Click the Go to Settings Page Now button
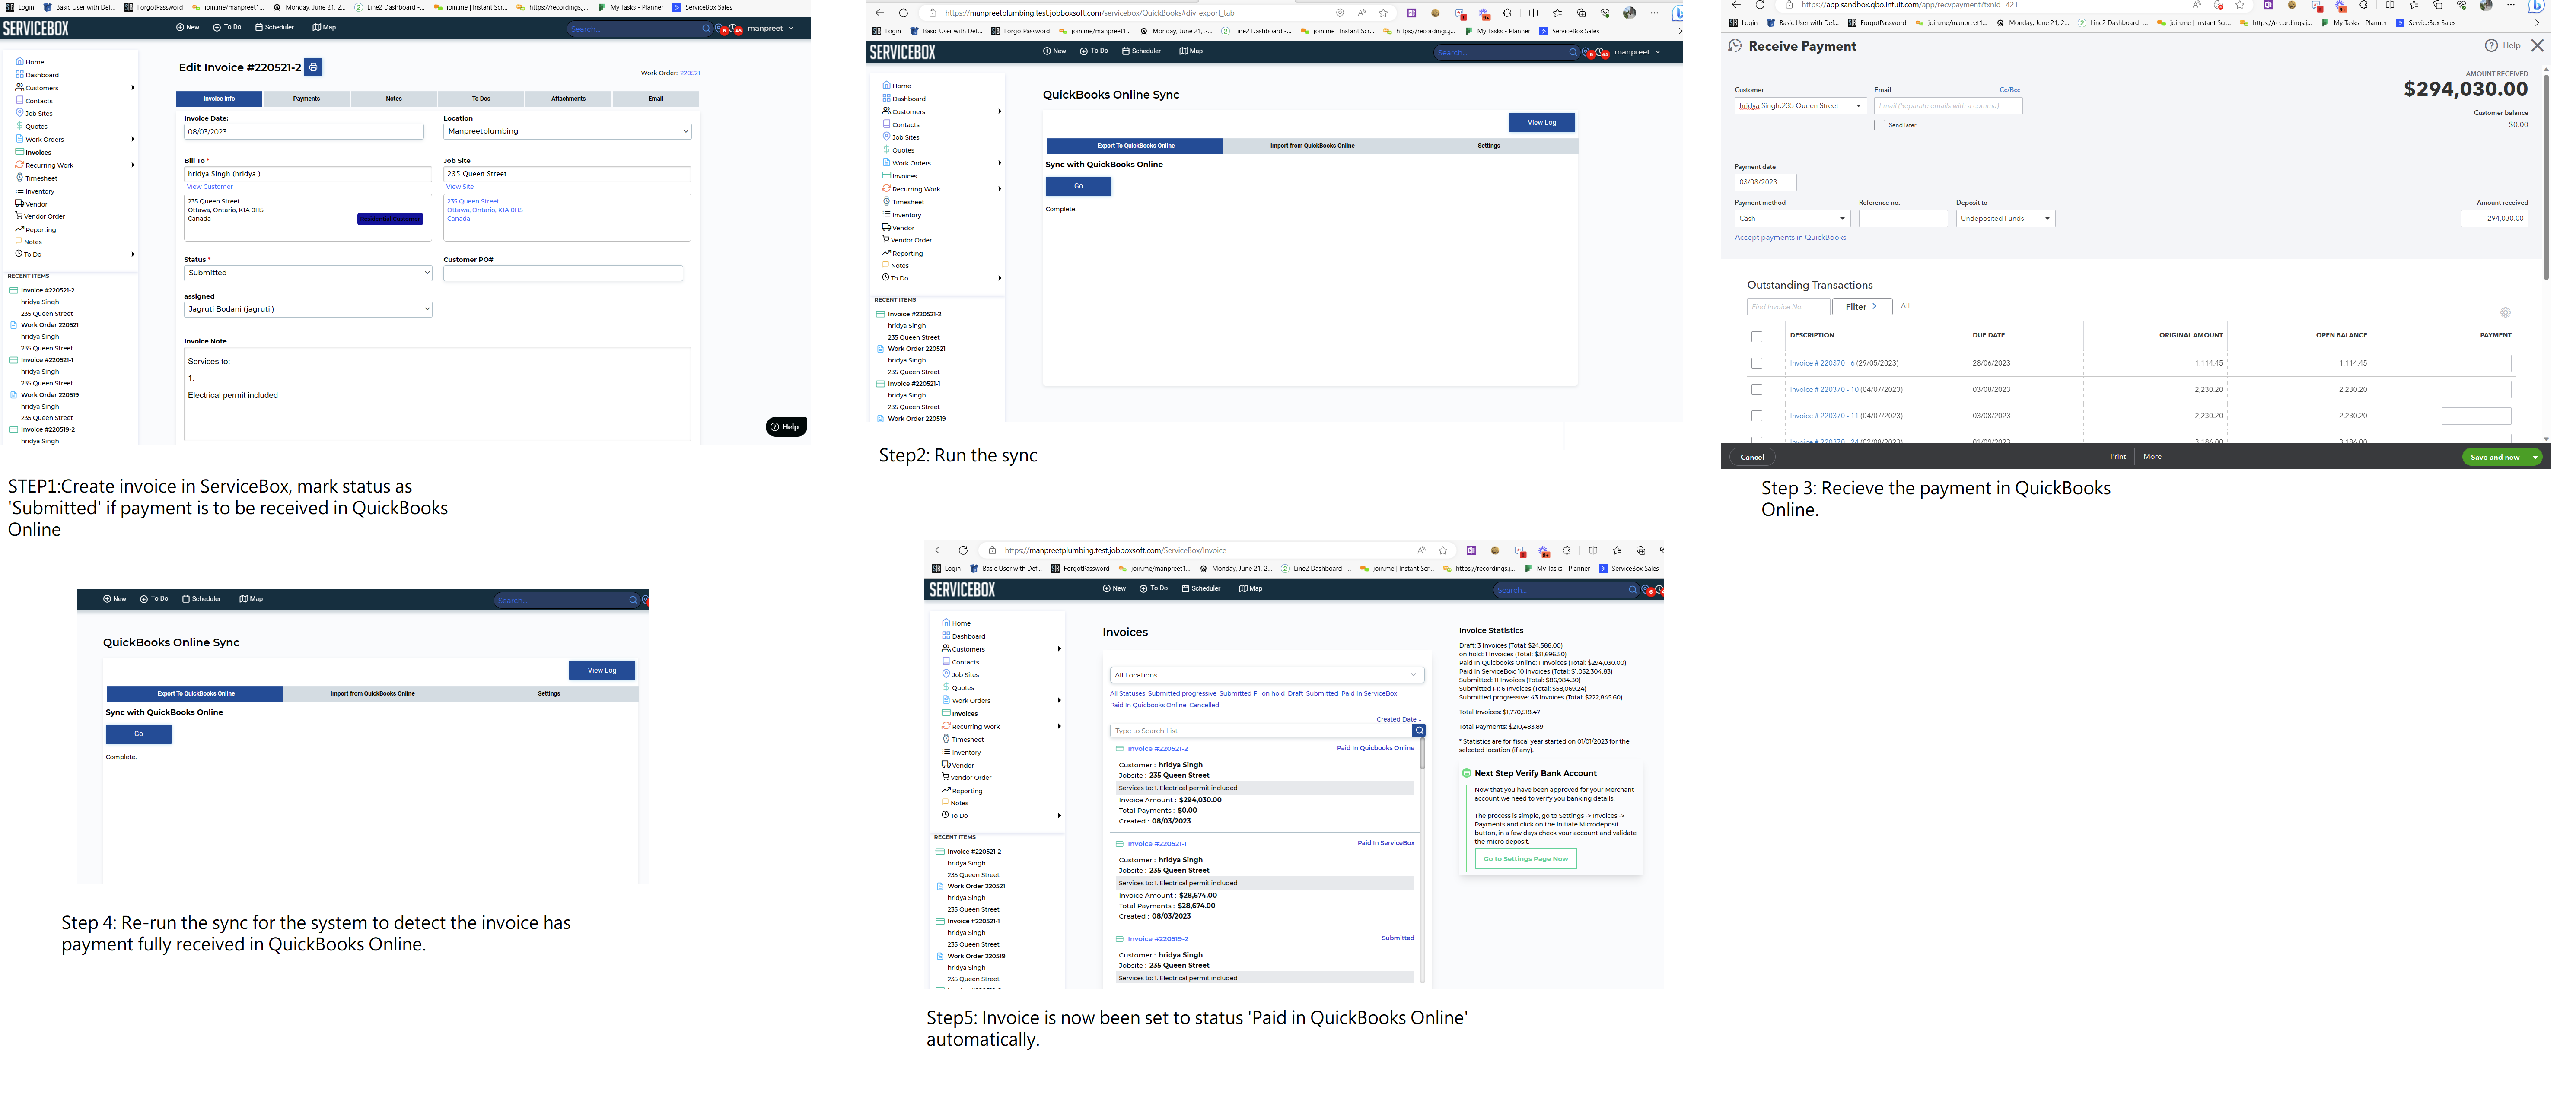This screenshot has width=2576, height=1103. 1525,859
